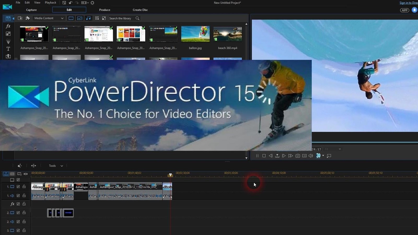
Task: Uncheck the first video track checkbox
Action: click(x=18, y=187)
